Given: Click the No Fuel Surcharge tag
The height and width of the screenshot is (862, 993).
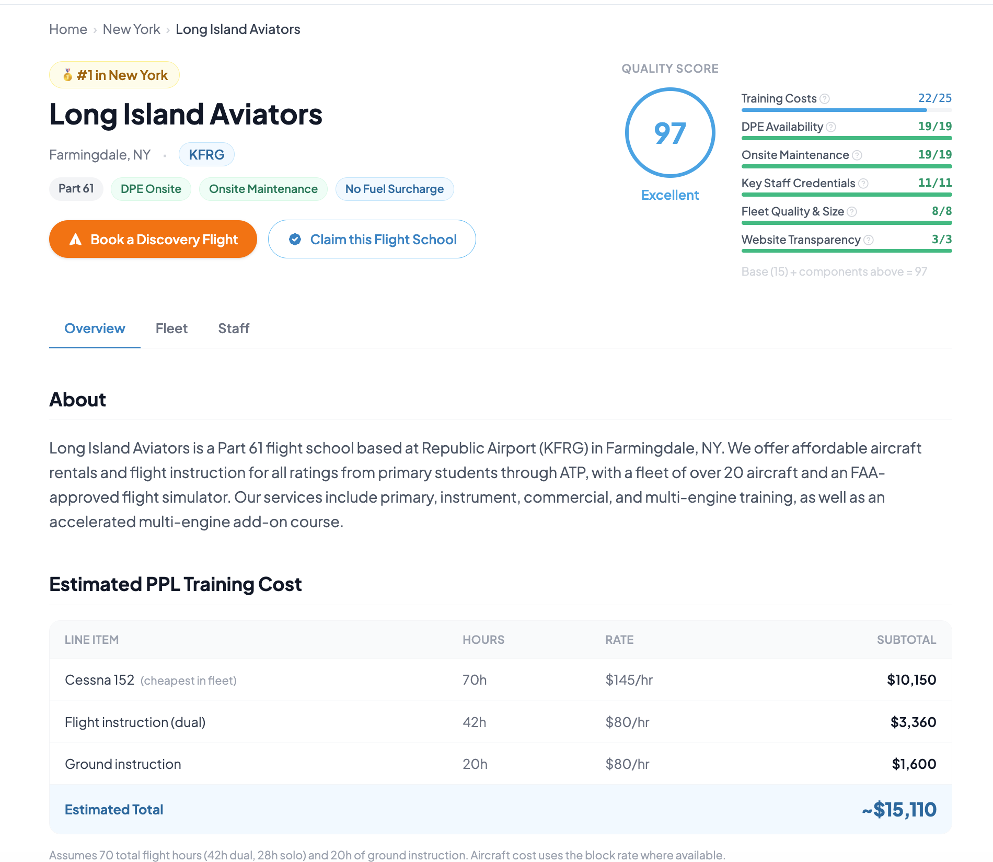Looking at the screenshot, I should 395,189.
